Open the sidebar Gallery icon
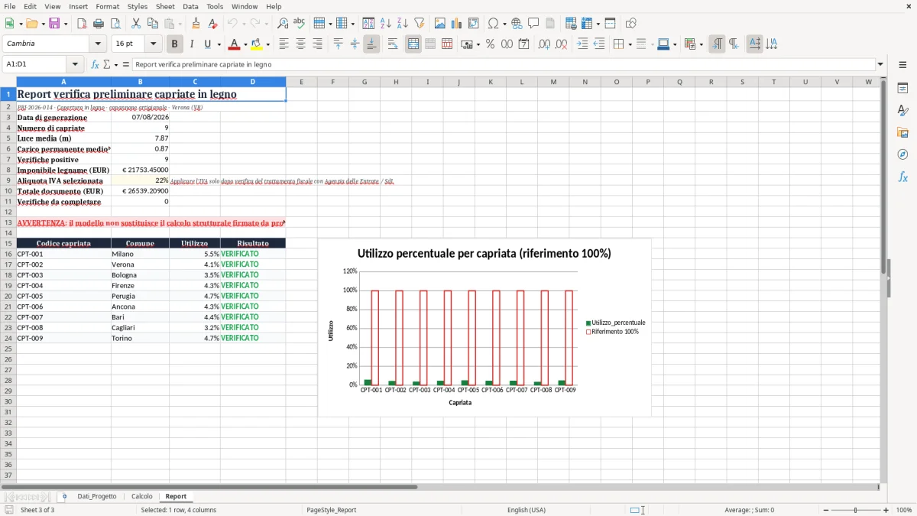 [902, 132]
